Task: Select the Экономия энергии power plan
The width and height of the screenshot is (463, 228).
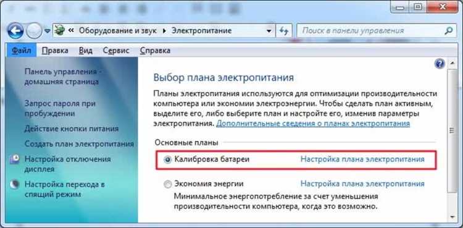Action: (168, 184)
